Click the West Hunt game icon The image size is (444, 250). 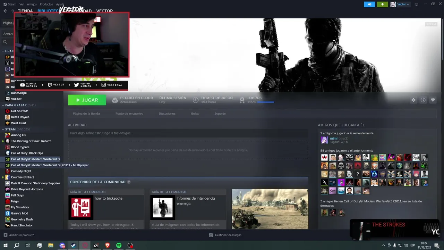(x=8, y=123)
